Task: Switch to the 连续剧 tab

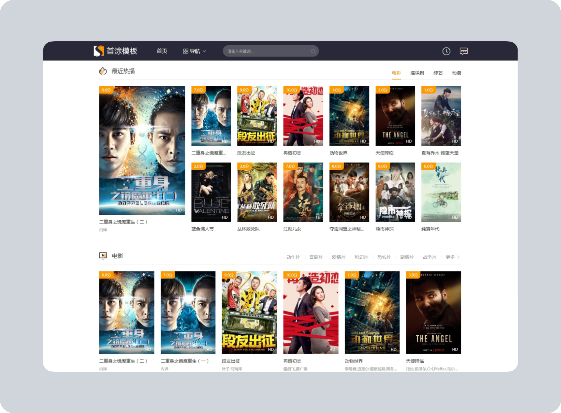Action: pyautogui.click(x=417, y=73)
